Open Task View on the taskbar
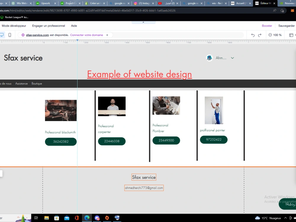This screenshot has width=296, height=222. (36, 218)
